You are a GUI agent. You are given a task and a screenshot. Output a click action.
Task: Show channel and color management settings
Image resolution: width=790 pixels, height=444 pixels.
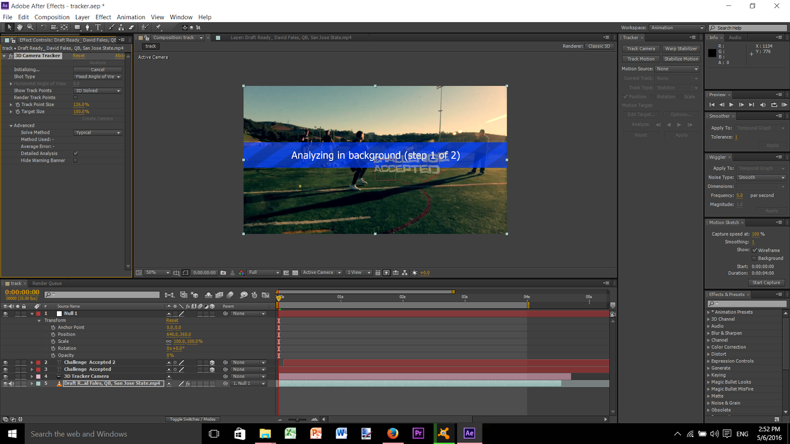[241, 273]
